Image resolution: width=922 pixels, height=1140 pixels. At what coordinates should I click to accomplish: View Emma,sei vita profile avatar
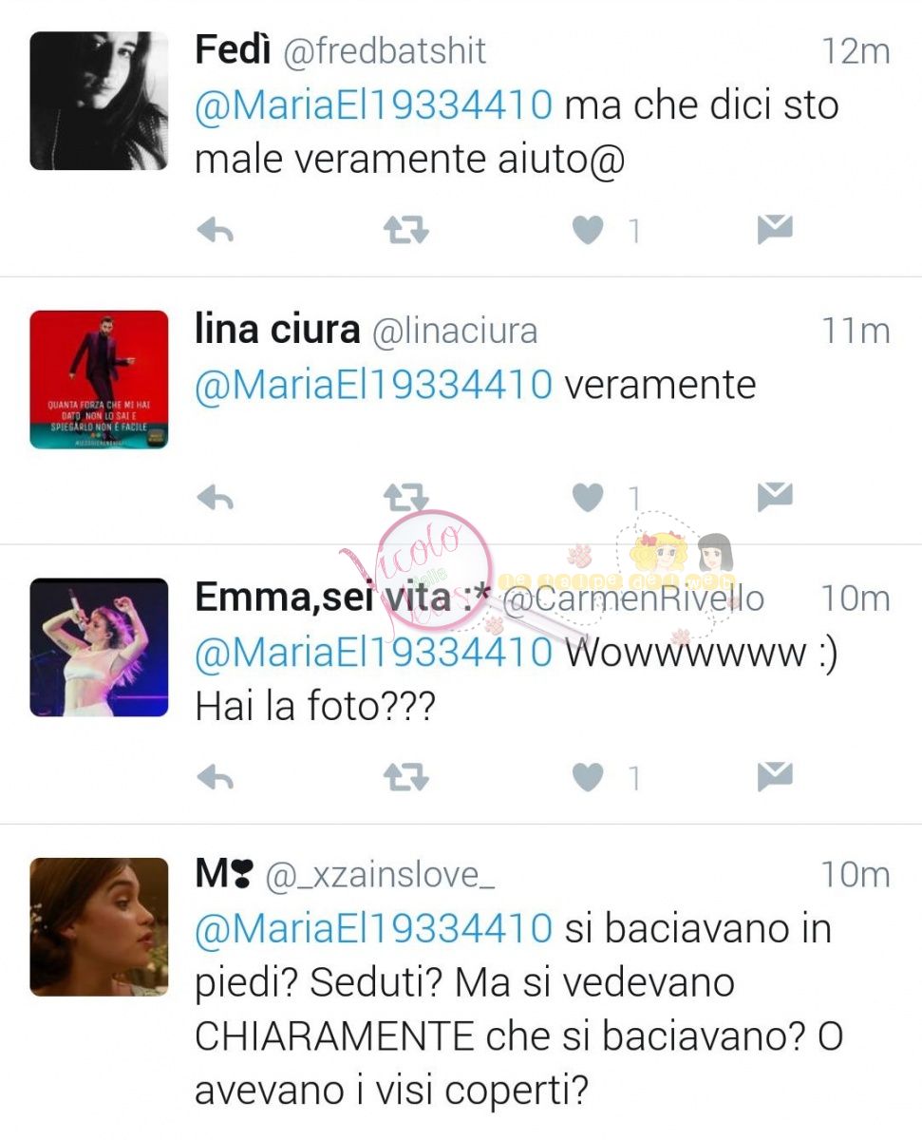(99, 647)
